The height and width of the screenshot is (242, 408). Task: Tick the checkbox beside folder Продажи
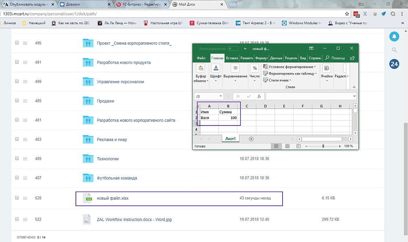click(x=16, y=101)
